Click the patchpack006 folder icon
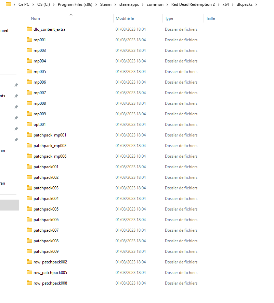The image size is (274, 303). pyautogui.click(x=29, y=219)
